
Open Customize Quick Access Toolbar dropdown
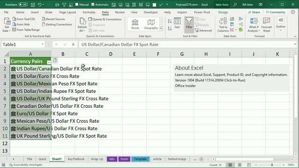pos(167,5)
